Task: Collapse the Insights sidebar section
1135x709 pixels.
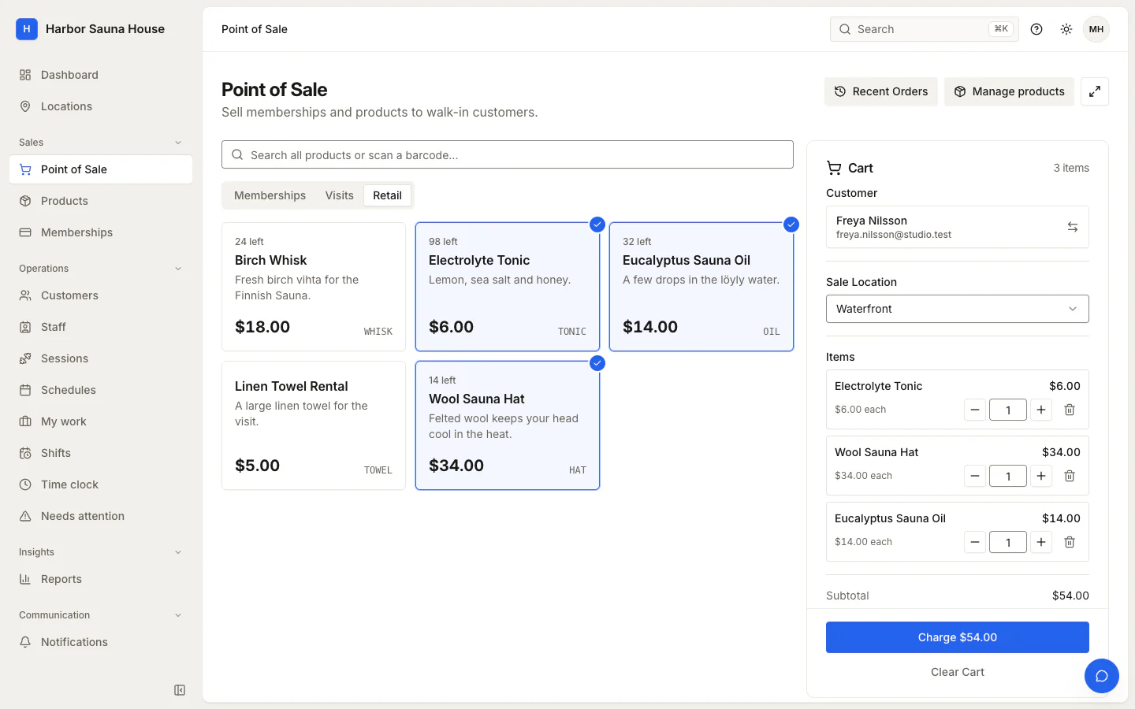Action: tap(101, 552)
